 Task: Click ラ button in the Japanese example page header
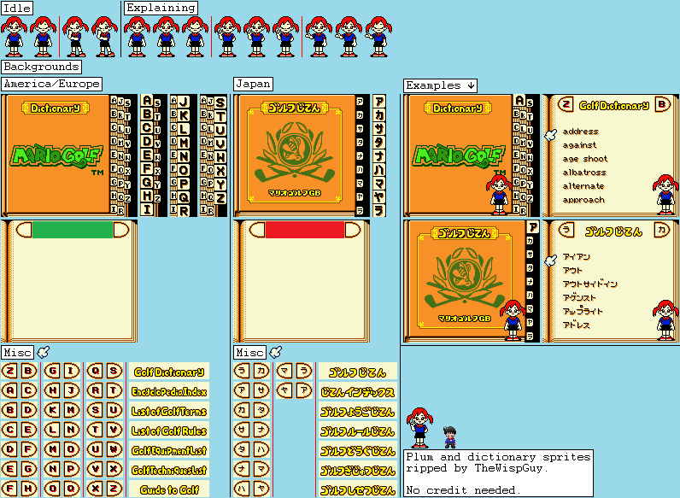tap(566, 230)
